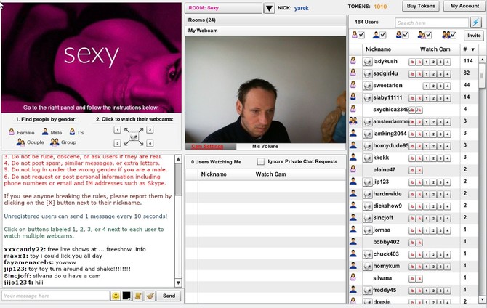Clear chat with the broom icon
Viewport: 487px width, 308px height.
click(x=150, y=296)
